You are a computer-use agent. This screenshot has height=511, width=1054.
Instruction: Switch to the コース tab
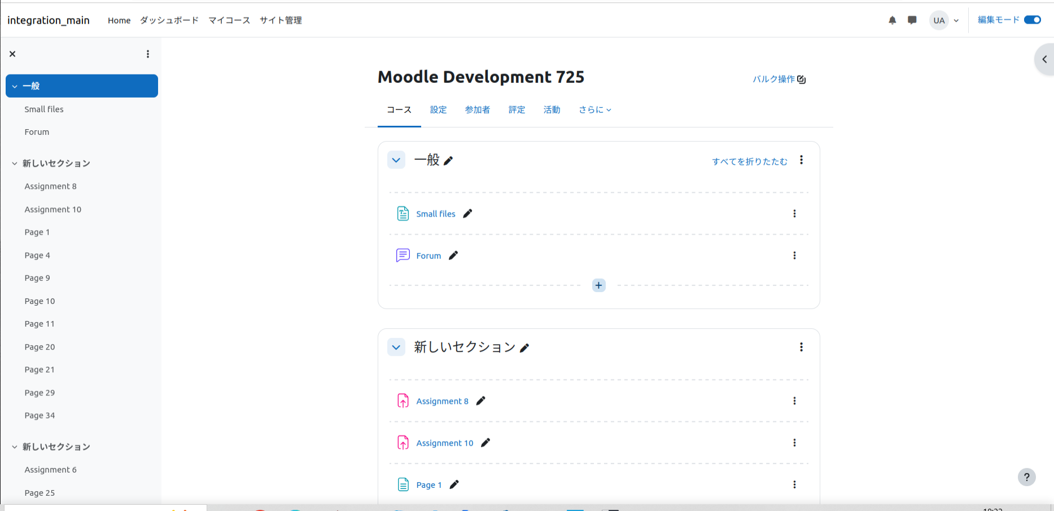pyautogui.click(x=399, y=110)
